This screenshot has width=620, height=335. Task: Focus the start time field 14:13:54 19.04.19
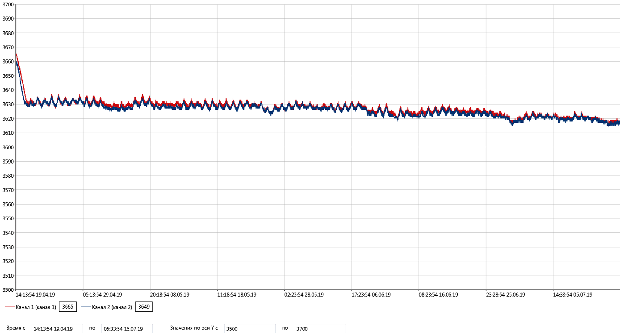tap(57, 329)
